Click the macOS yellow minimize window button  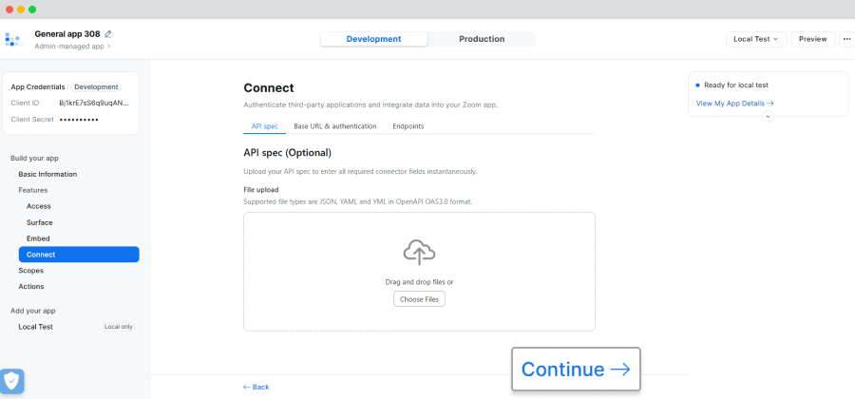click(21, 9)
